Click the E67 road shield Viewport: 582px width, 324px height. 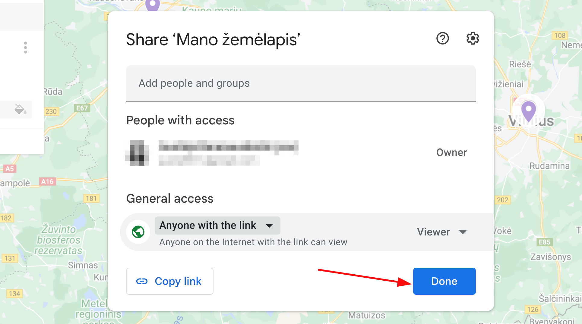(82, 108)
